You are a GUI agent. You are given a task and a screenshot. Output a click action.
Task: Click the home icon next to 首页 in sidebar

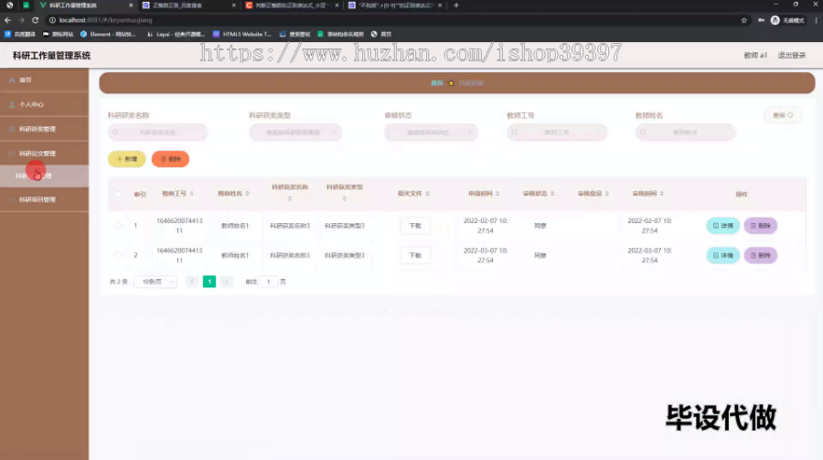(12, 80)
